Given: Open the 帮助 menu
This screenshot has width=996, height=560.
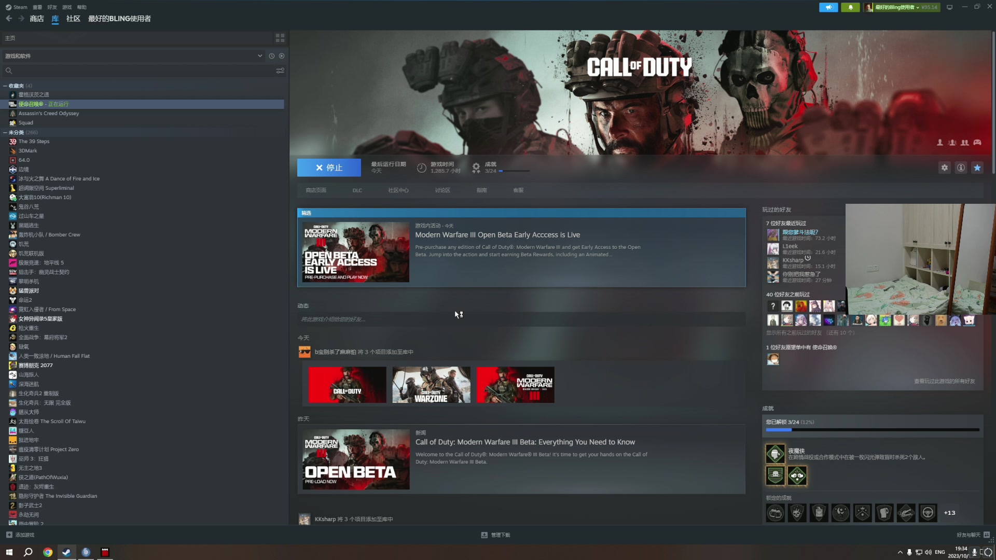Looking at the screenshot, I should [81, 7].
